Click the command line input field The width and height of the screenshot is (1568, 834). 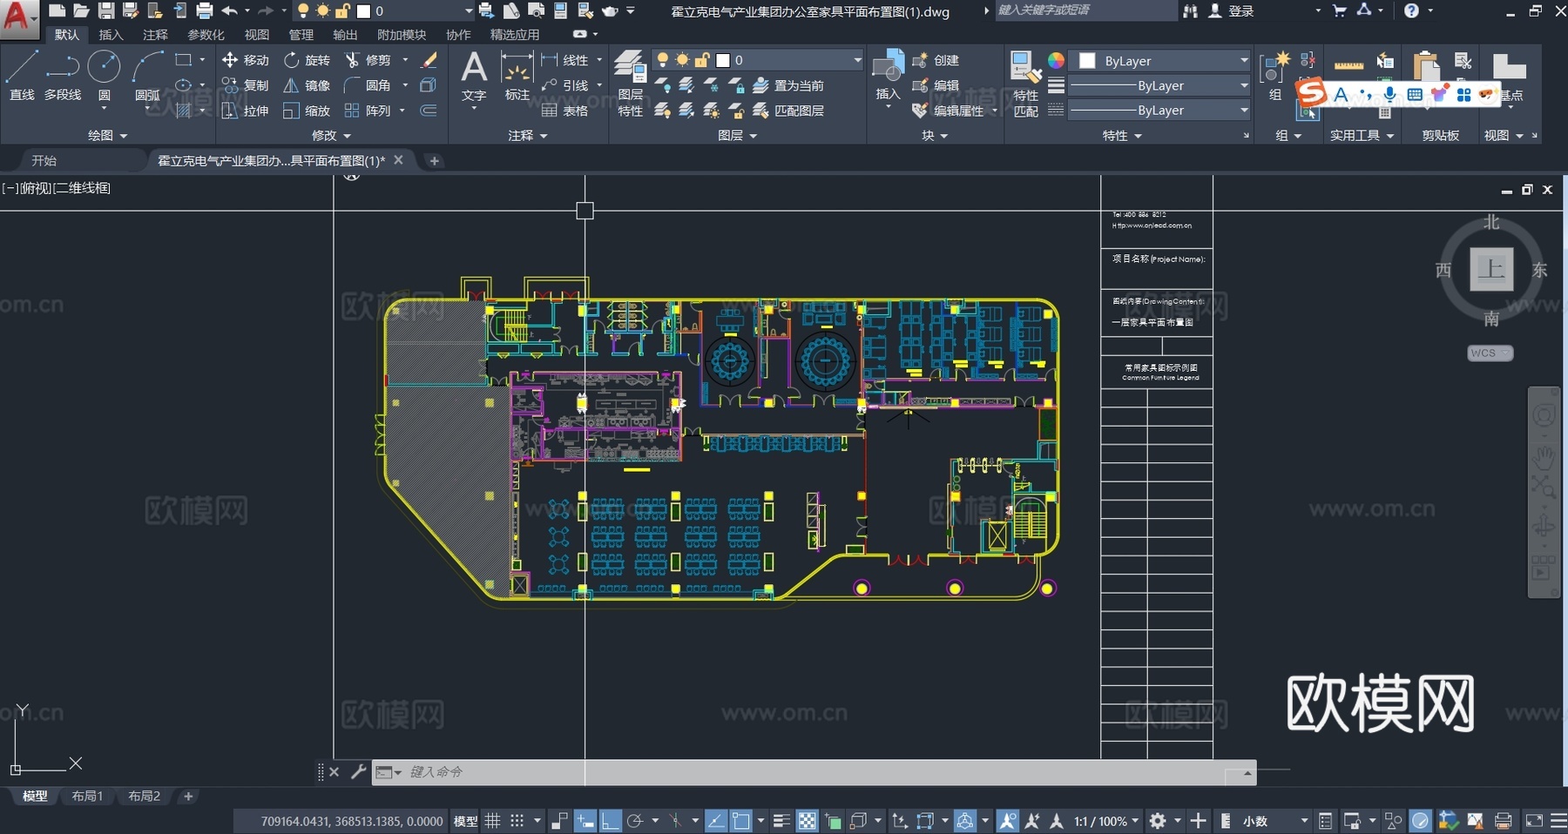click(x=814, y=772)
